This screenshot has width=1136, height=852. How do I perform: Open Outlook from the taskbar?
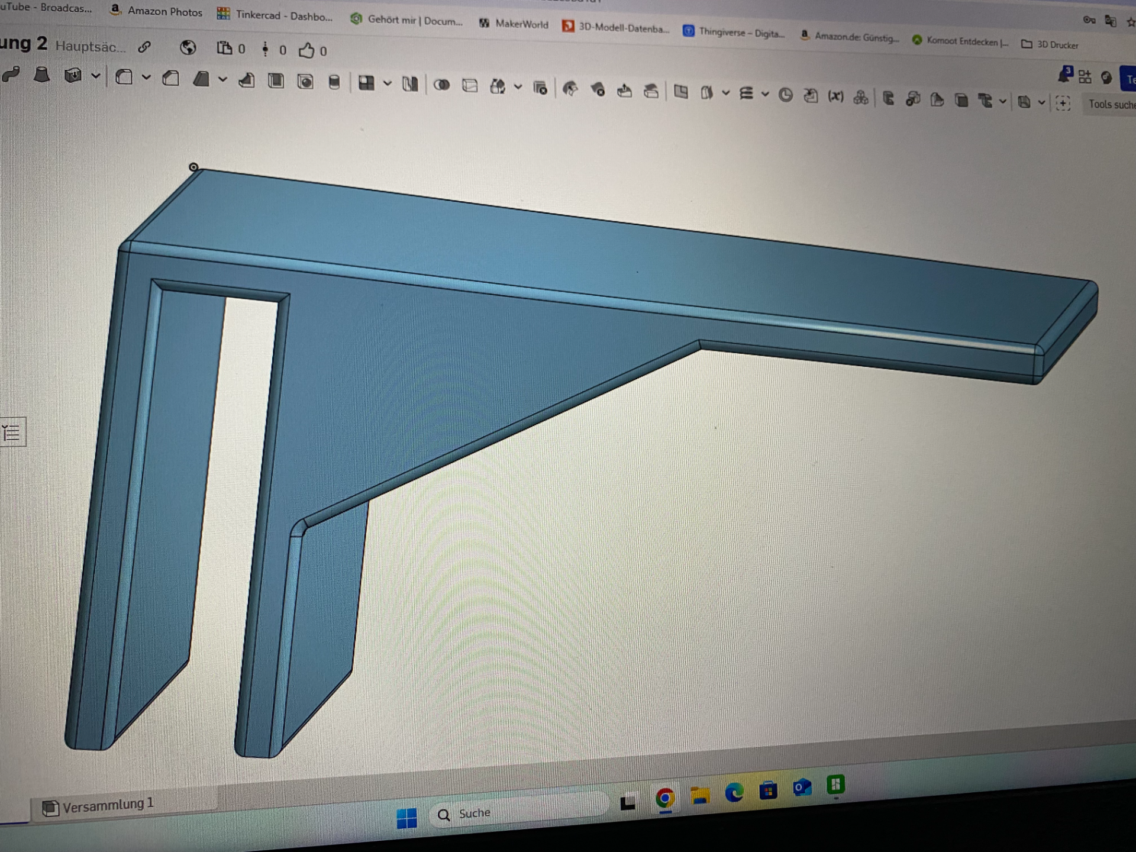click(x=802, y=788)
